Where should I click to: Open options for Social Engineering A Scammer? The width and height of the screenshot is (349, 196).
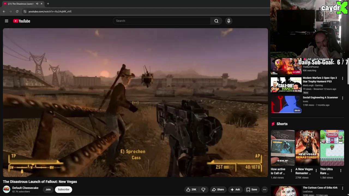tap(342, 98)
